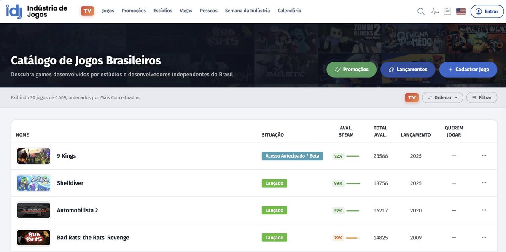Click the Bad Rats thumbnail
Image resolution: width=506 pixels, height=252 pixels.
pos(34,237)
